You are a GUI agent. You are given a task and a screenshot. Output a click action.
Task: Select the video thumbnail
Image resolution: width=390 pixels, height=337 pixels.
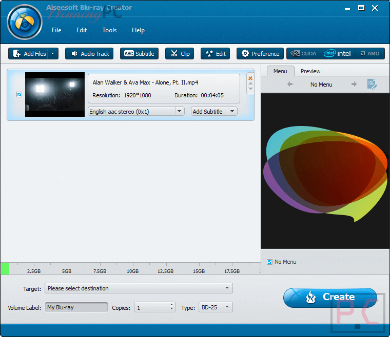(55, 95)
